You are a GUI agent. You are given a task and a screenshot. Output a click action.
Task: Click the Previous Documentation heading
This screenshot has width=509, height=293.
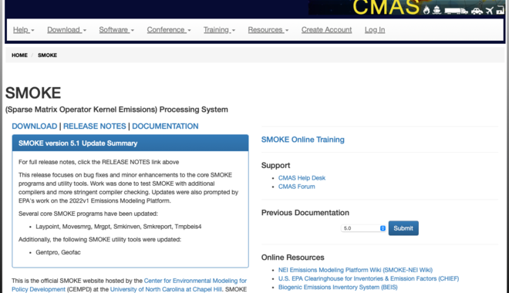click(305, 213)
